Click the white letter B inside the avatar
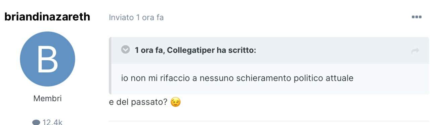The image size is (430, 125). point(47,59)
